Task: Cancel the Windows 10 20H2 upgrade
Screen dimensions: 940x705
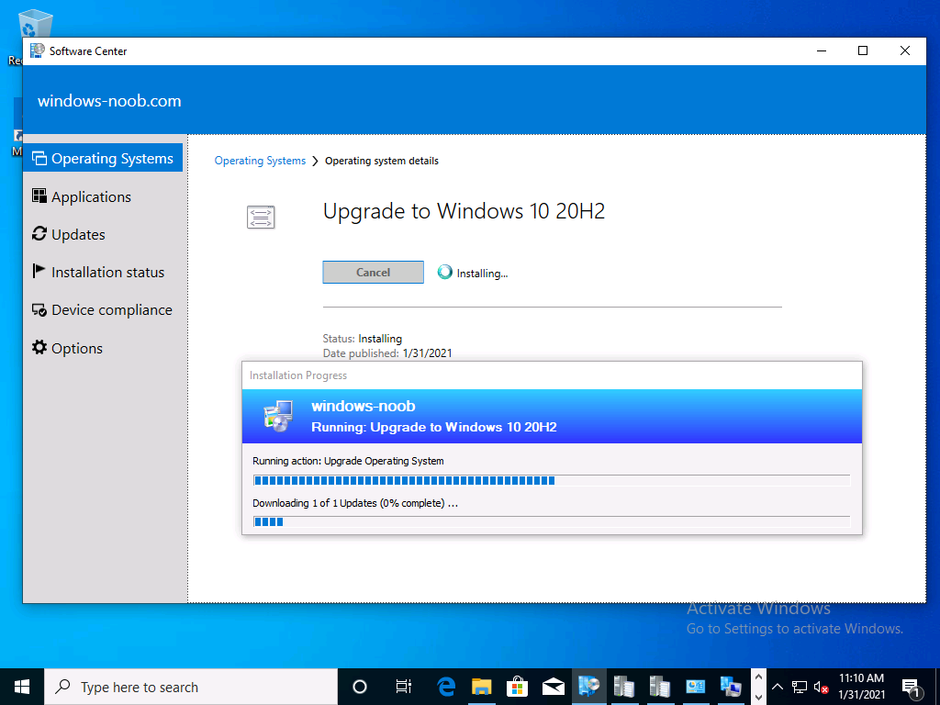Action: pyautogui.click(x=373, y=272)
